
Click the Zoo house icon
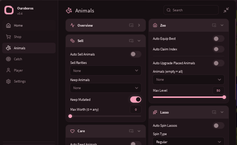155,25
